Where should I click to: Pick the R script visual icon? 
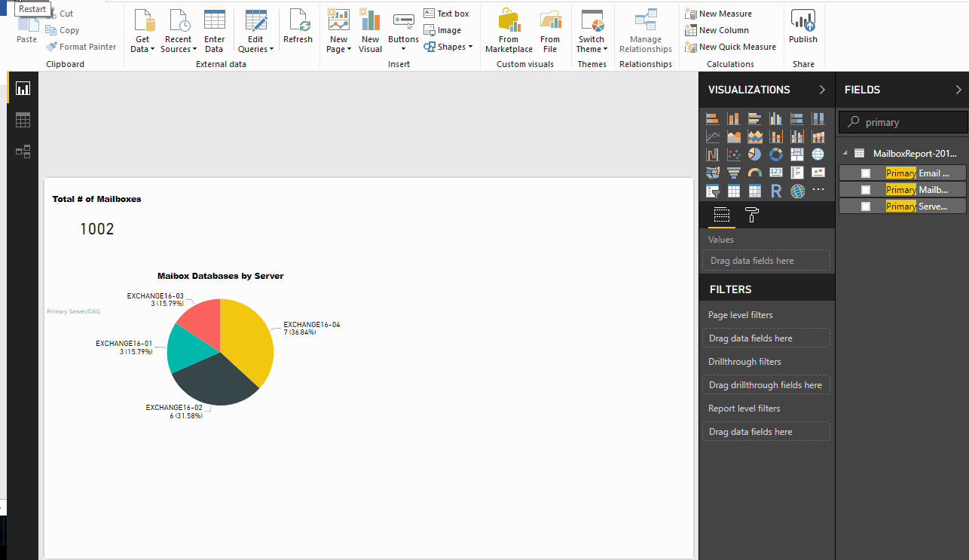[x=775, y=191]
